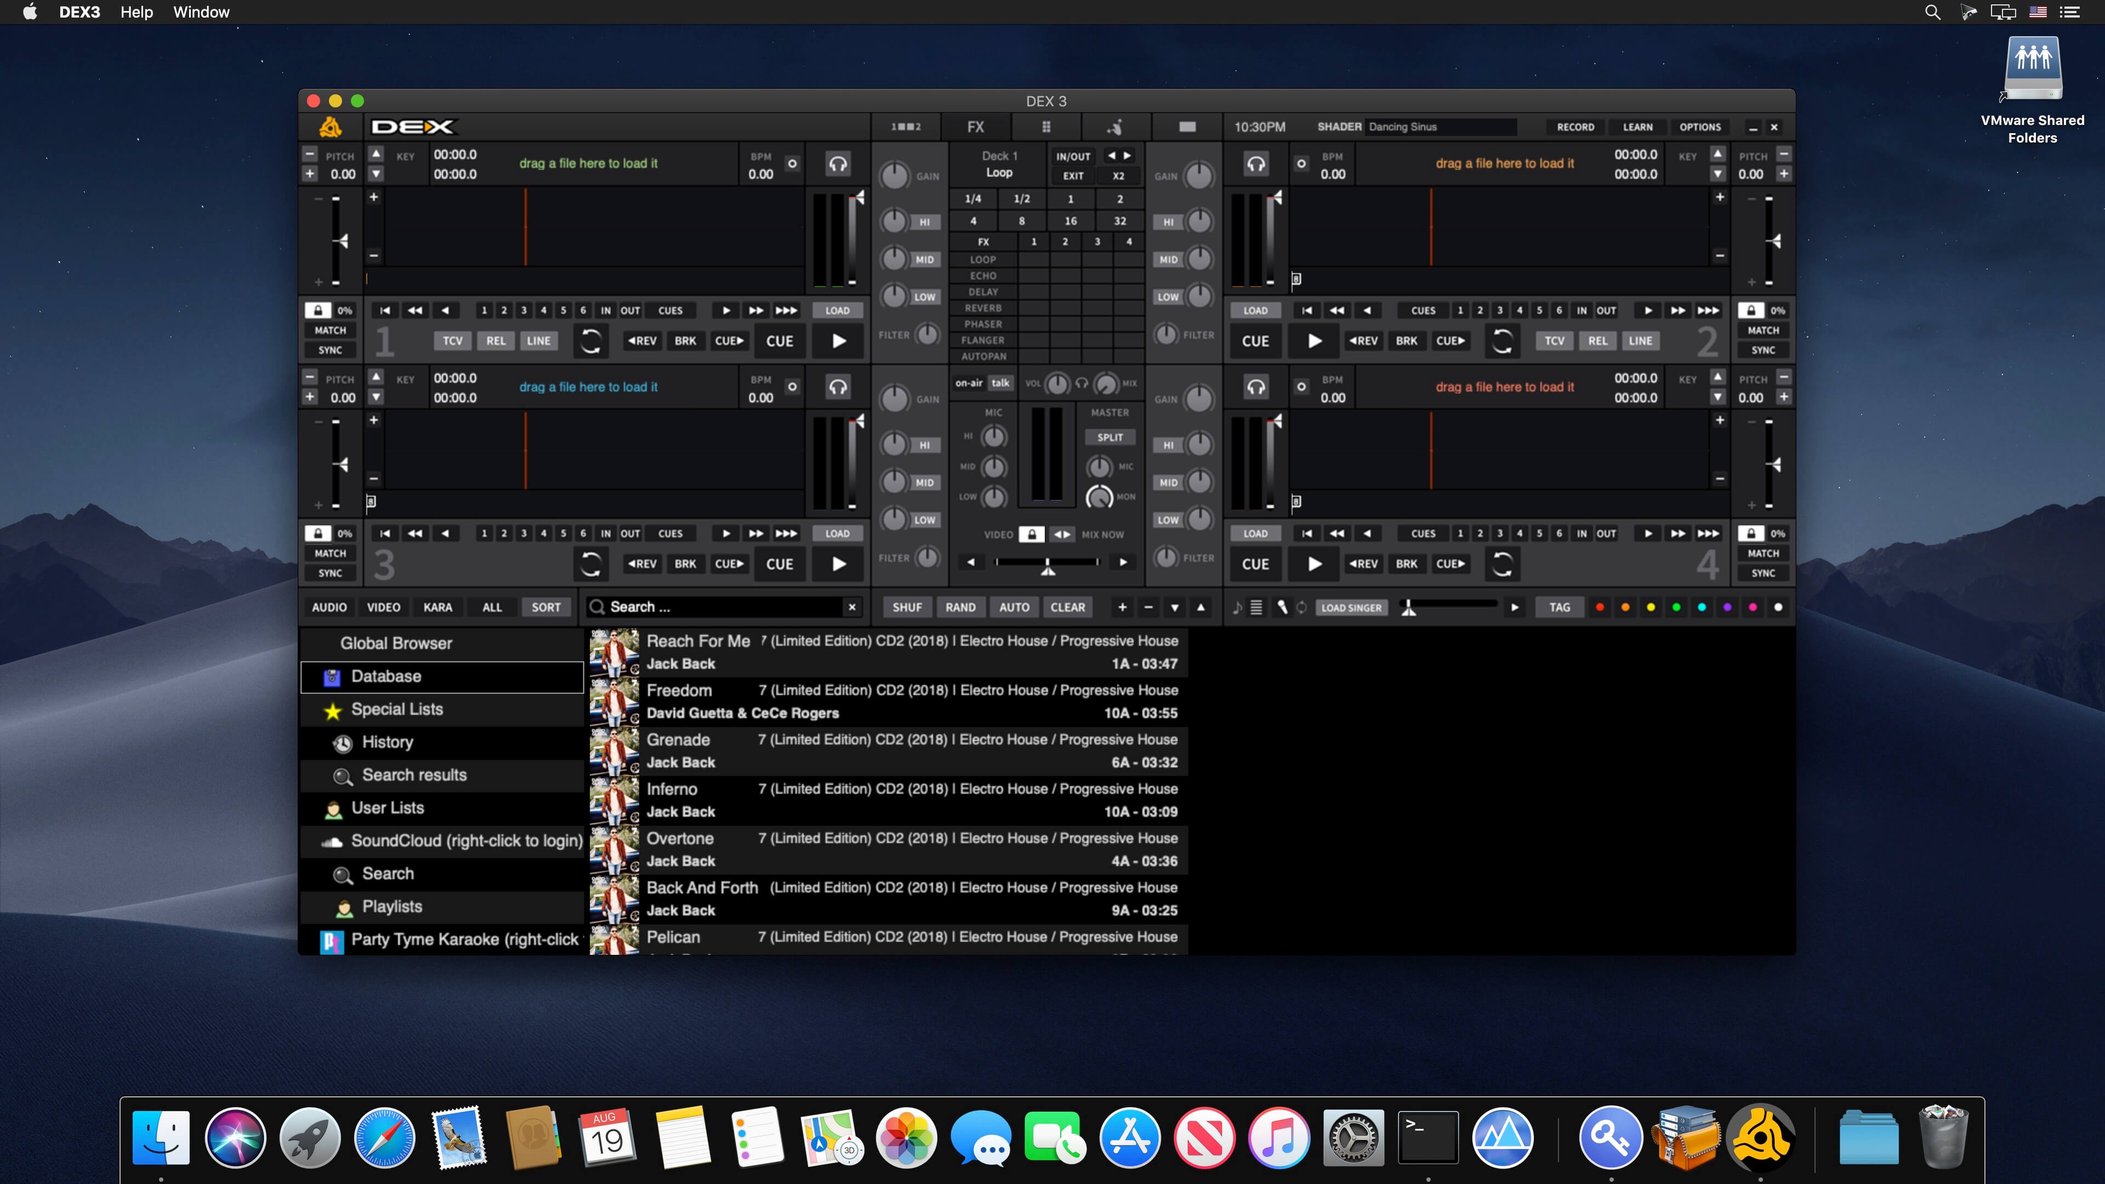This screenshot has height=1184, width=2105.
Task: Switch to the KARA browser tab
Action: click(437, 607)
